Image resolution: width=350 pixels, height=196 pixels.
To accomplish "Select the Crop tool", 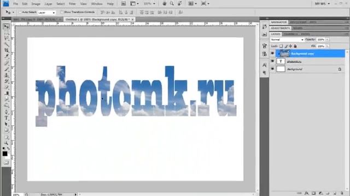I will point(6,51).
